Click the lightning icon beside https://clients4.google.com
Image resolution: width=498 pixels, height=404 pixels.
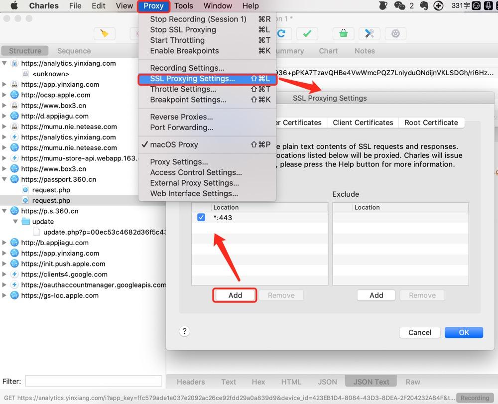[x=14, y=274]
